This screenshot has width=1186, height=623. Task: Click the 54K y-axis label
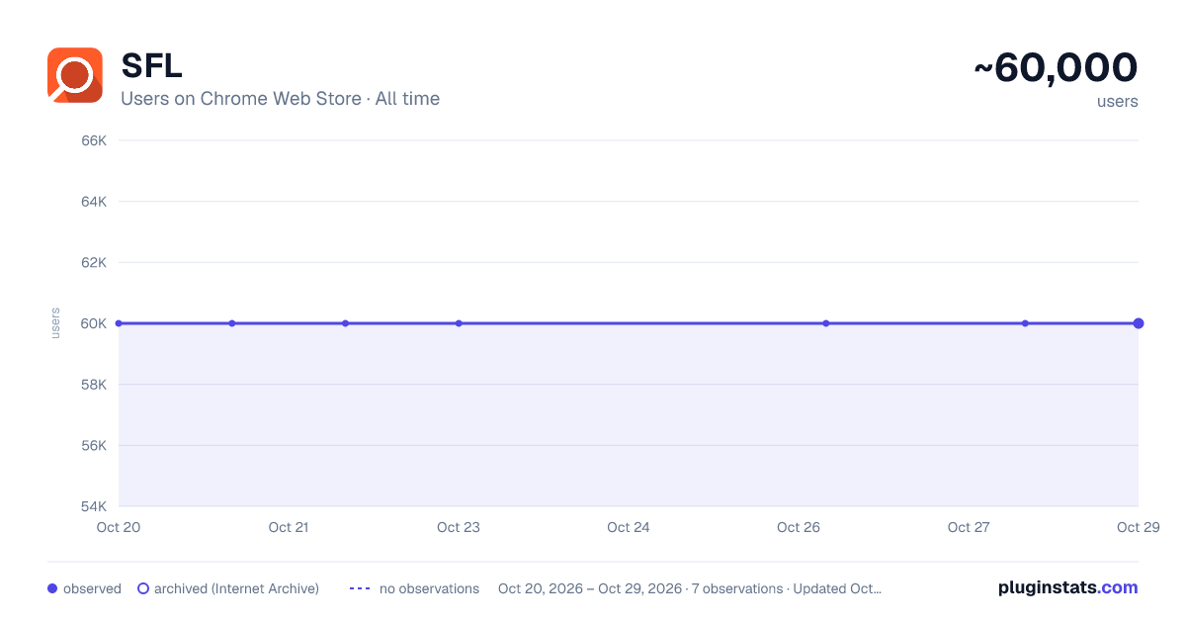pyautogui.click(x=94, y=506)
